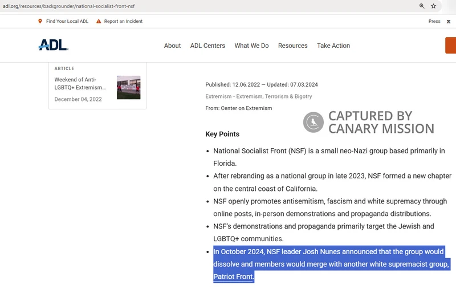Click the Extremism category tag
The image size is (456, 293).
click(218, 96)
